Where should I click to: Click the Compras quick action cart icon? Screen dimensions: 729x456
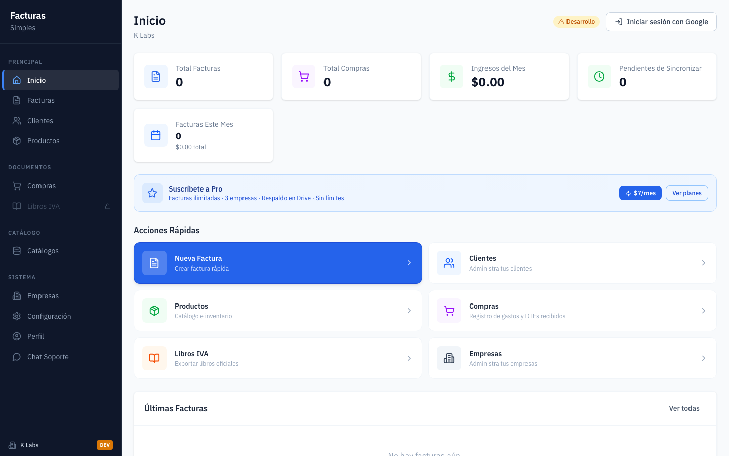(x=449, y=311)
